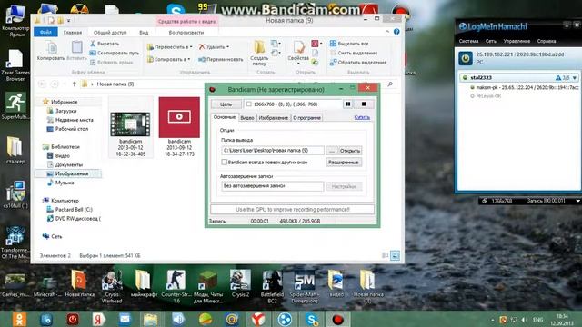Open the Справка menu in Hamachi

547,41
